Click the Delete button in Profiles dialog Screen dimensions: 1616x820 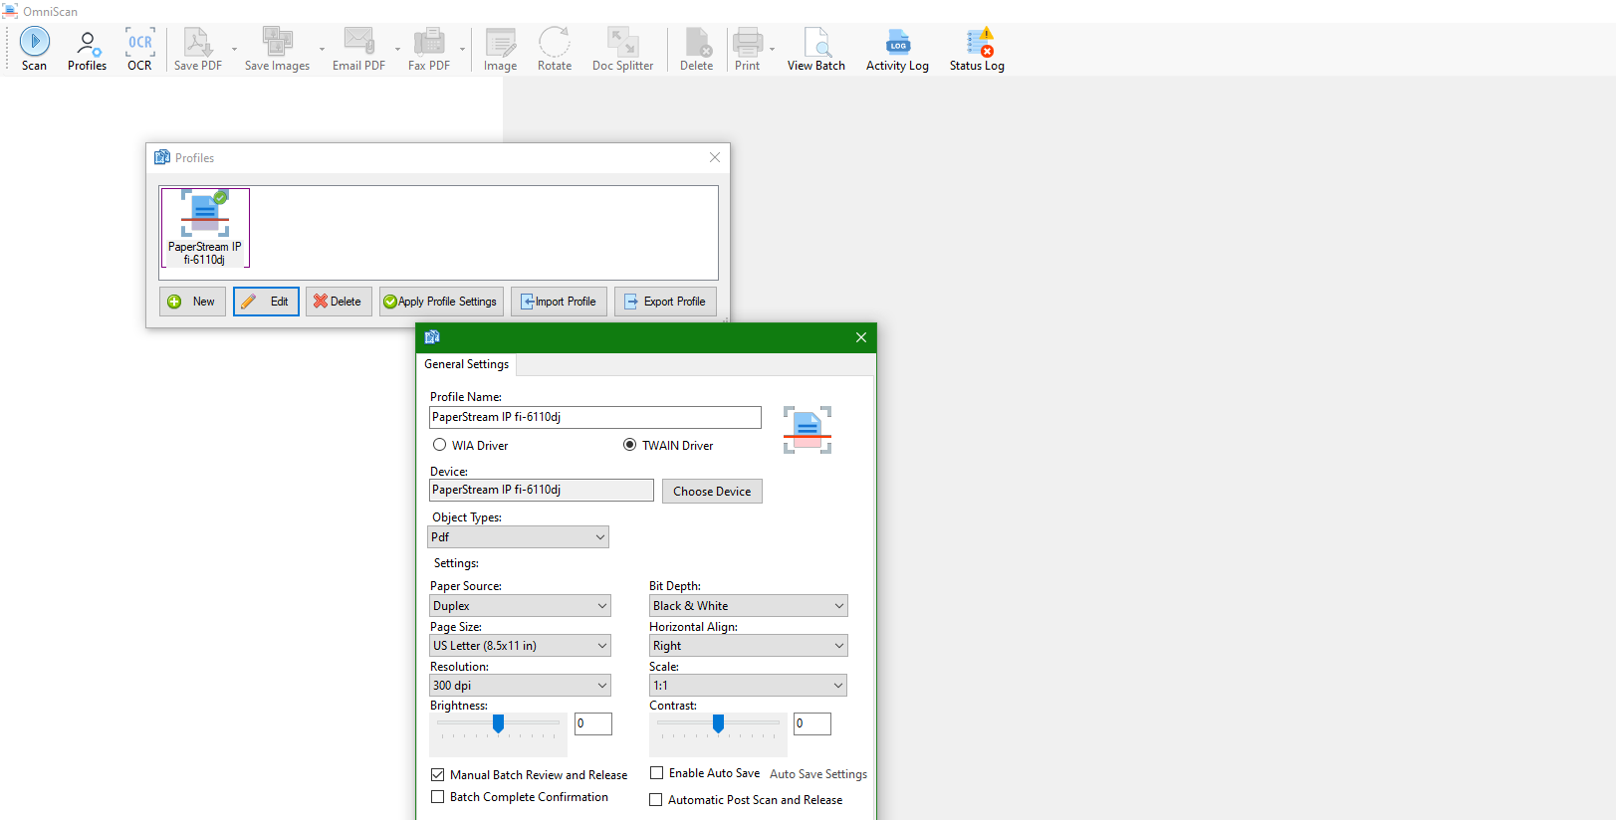point(339,302)
